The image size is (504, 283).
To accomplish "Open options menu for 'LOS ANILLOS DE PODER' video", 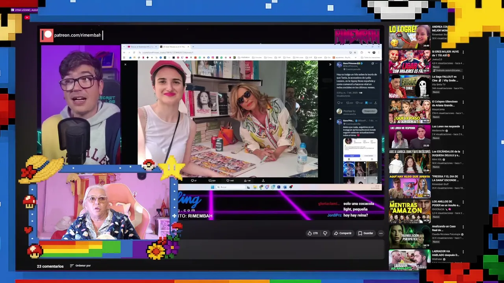I will click(463, 202).
